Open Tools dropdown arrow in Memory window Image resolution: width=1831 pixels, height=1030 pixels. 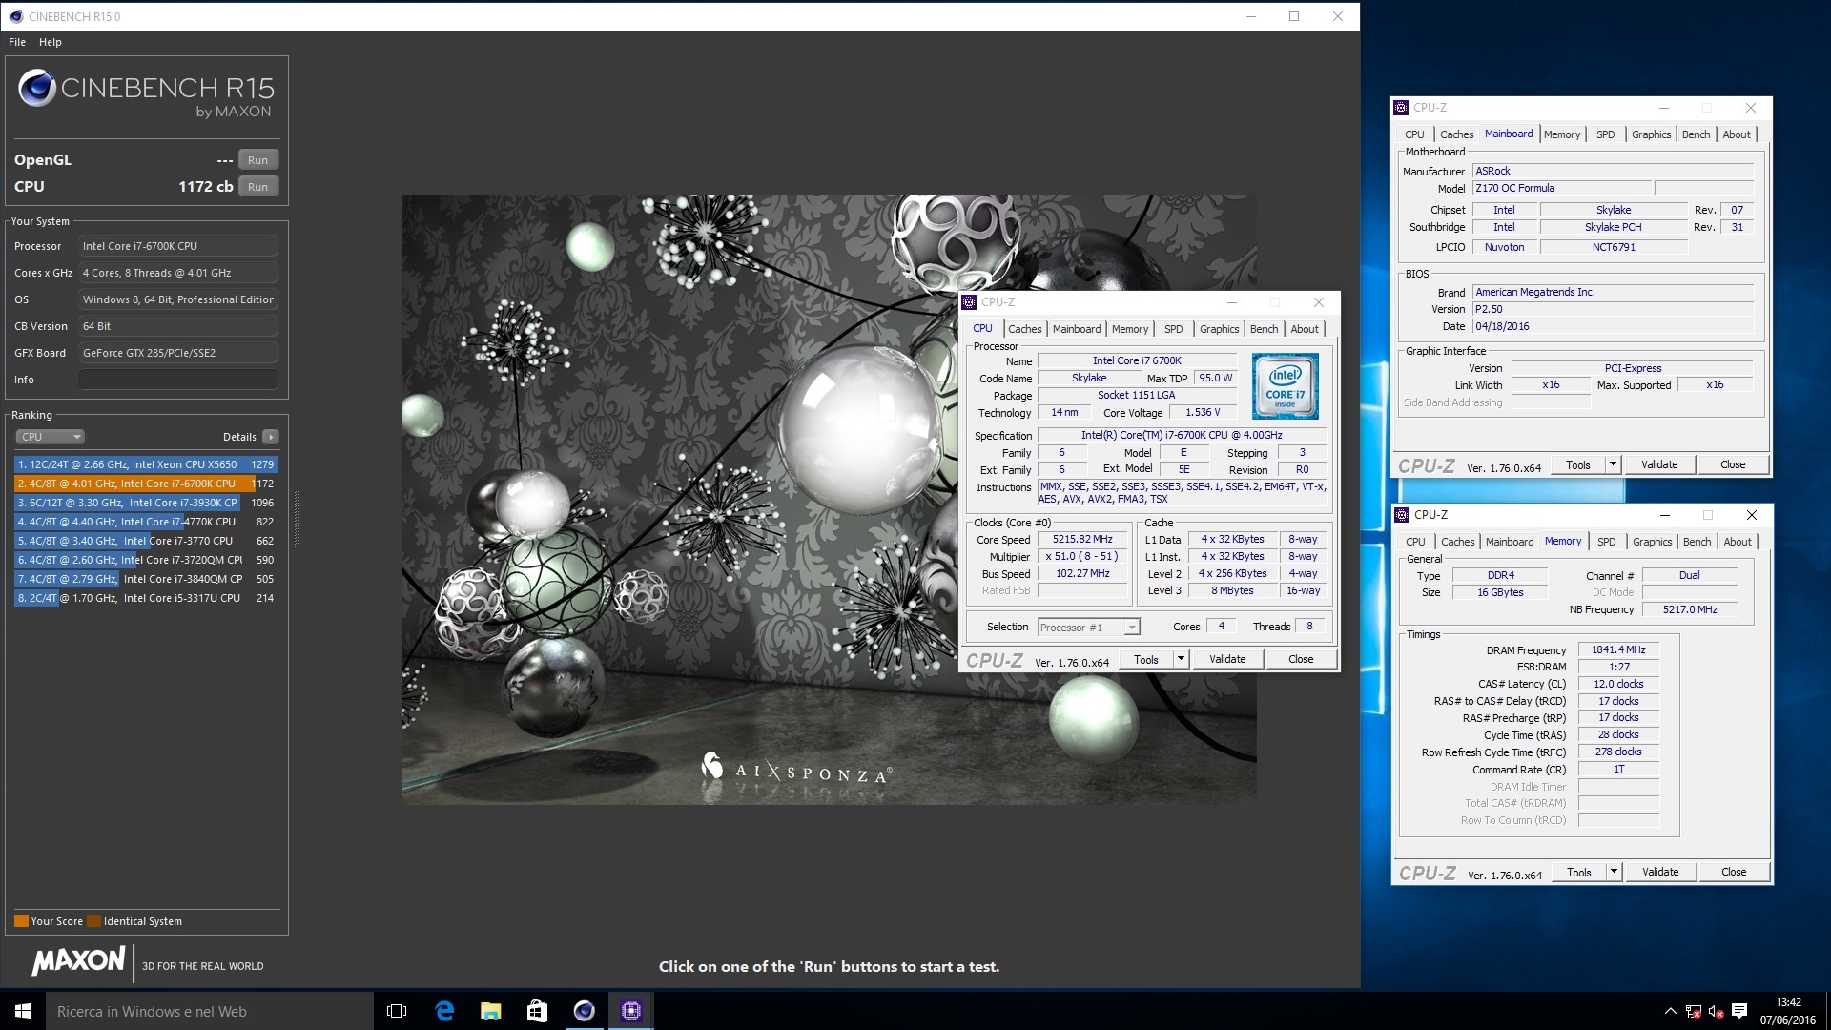point(1614,872)
